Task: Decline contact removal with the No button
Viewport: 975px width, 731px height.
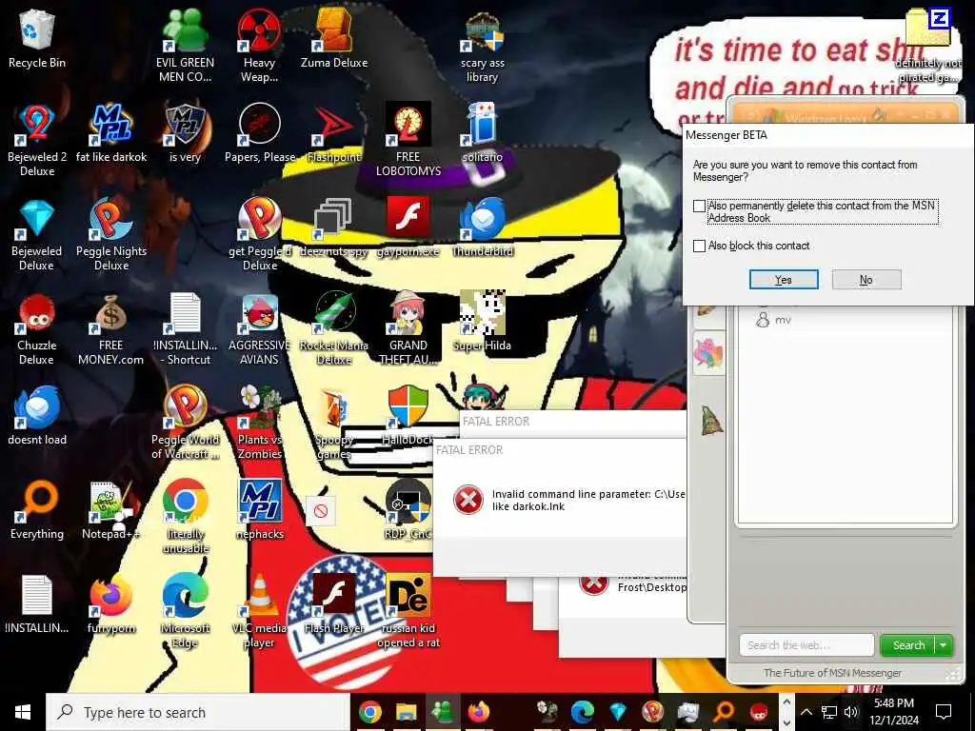Action: tap(866, 280)
